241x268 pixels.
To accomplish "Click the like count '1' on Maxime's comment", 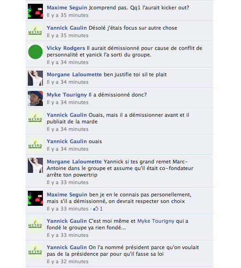I will pyautogui.click(x=101, y=209).
